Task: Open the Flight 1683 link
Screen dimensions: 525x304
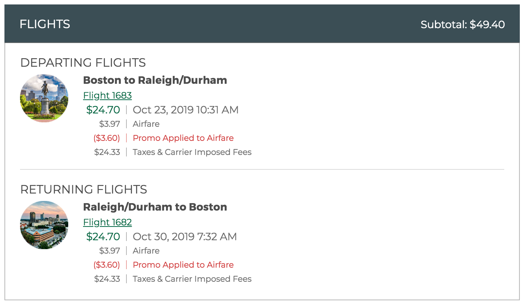Action: point(108,96)
